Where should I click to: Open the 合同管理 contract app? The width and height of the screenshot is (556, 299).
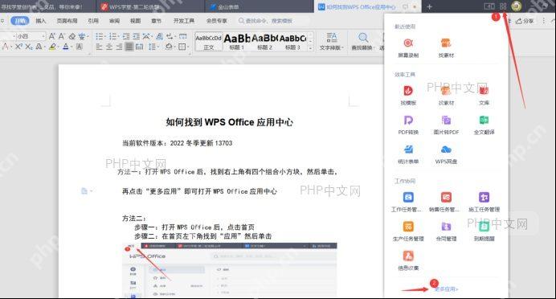[x=446, y=231]
